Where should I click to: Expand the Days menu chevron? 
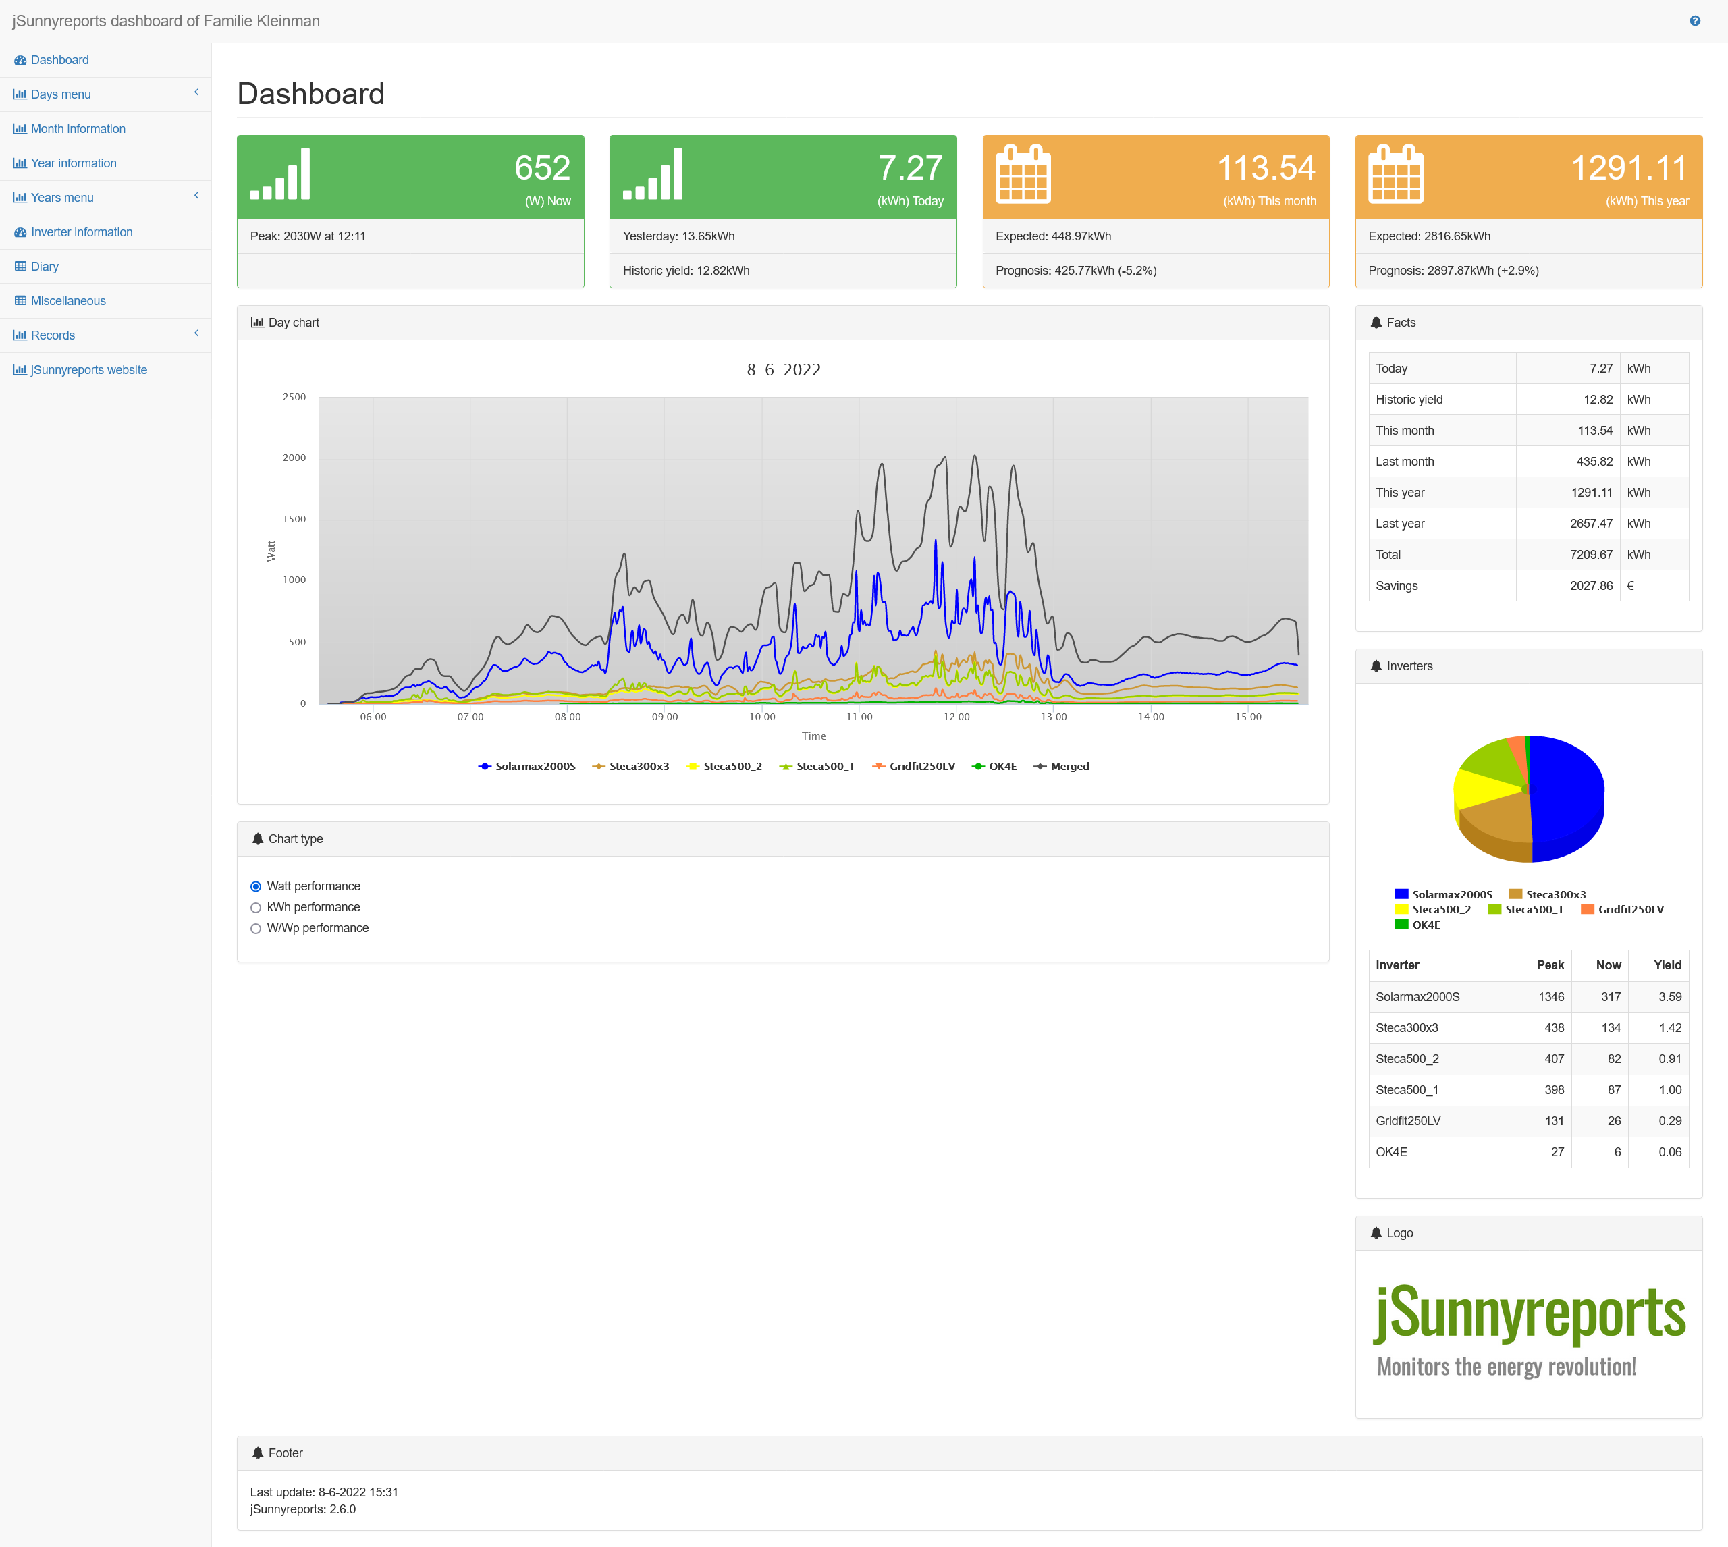(x=196, y=92)
